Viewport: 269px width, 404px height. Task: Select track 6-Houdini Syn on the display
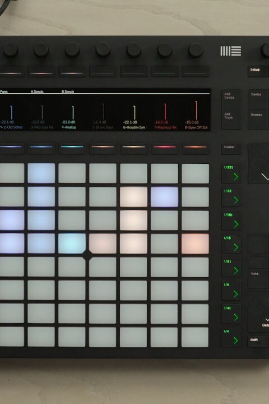[134, 127]
